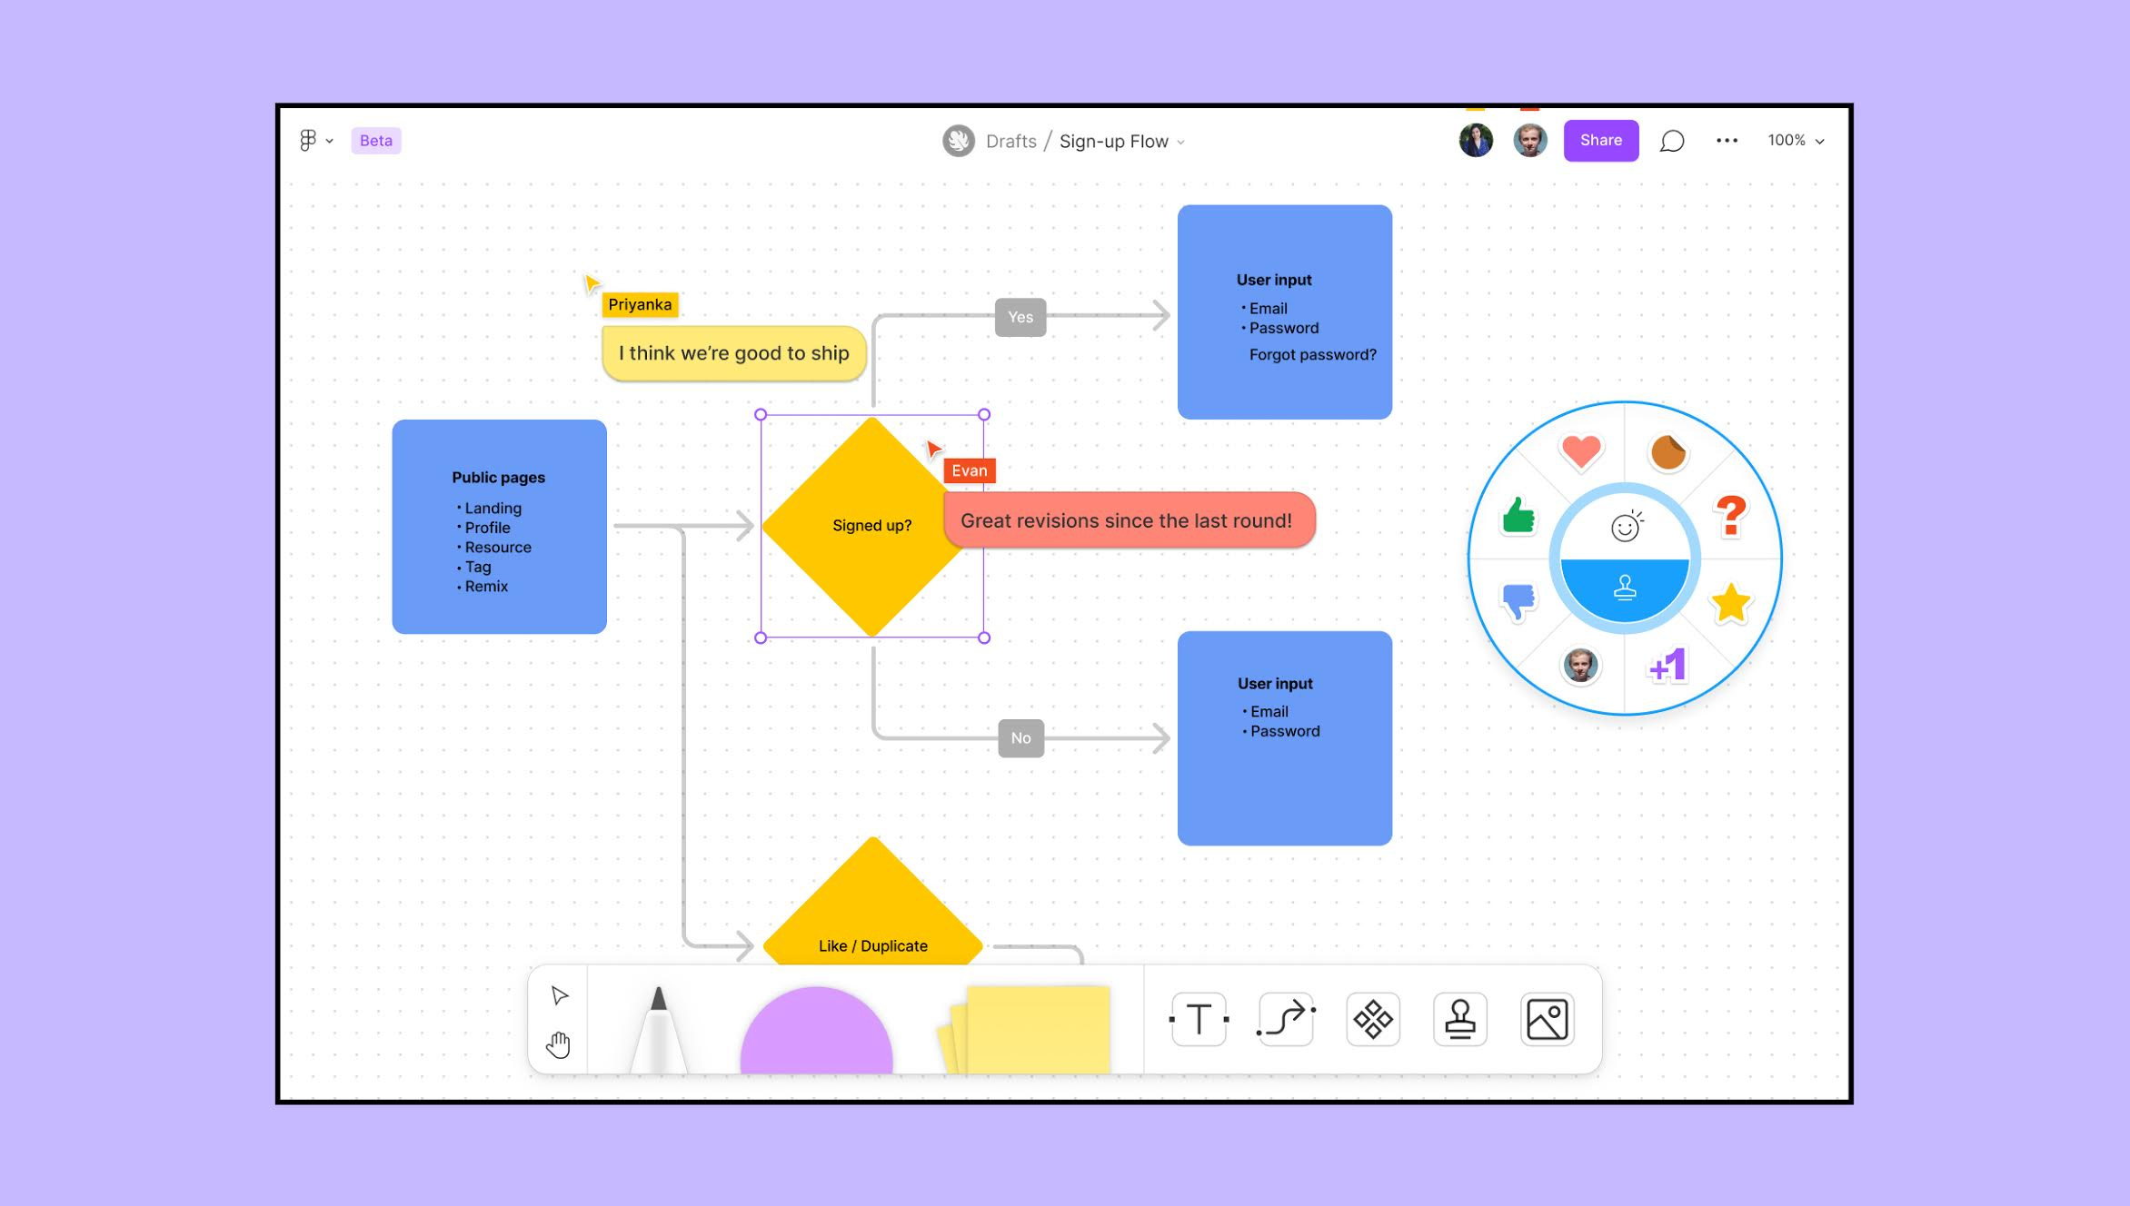Click the more options ellipsis menu
The image size is (2130, 1206).
[x=1727, y=141]
